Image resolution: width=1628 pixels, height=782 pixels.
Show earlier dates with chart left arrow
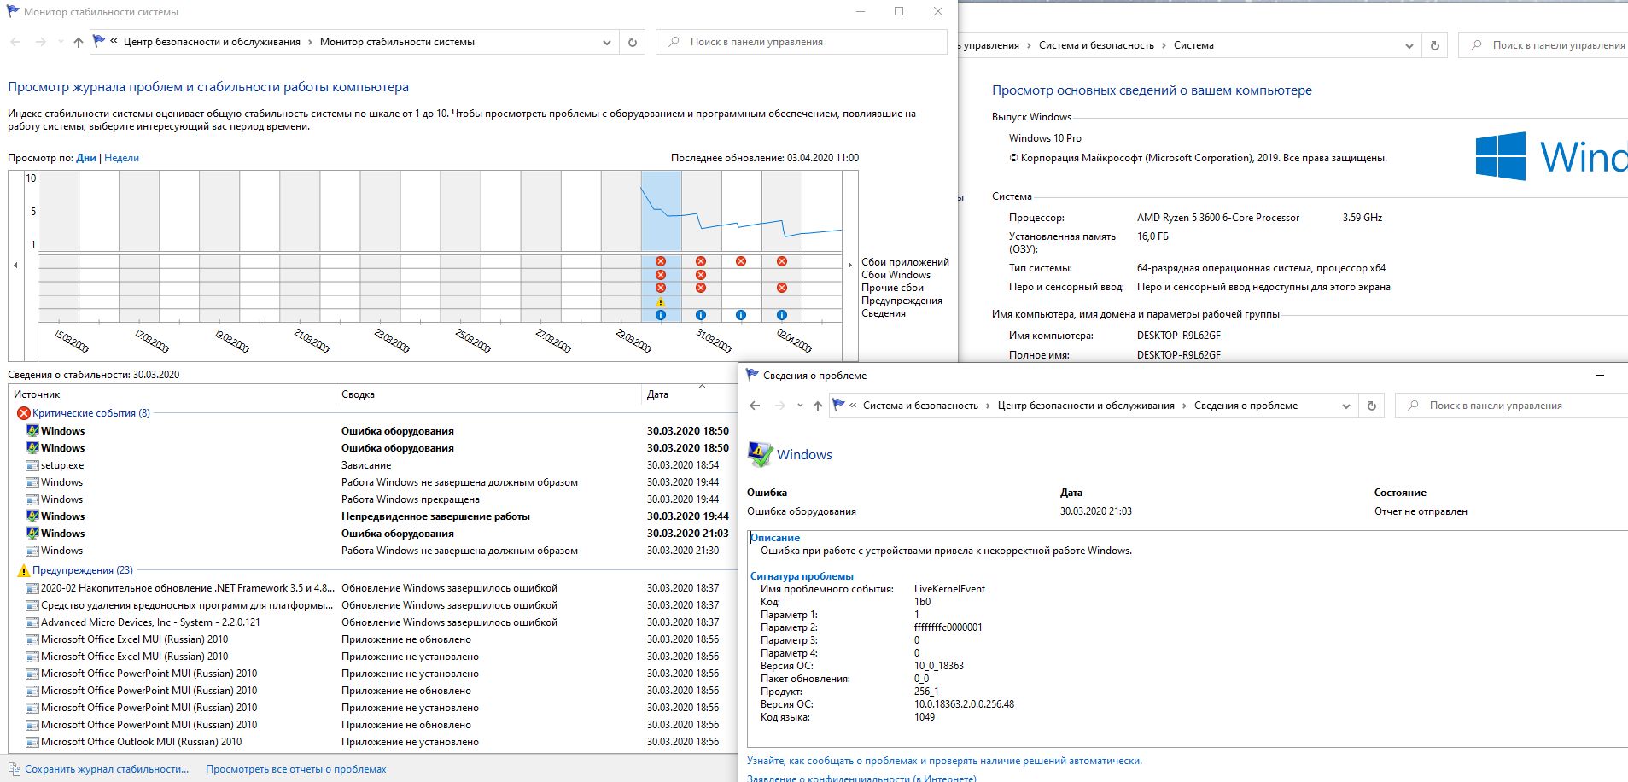click(15, 266)
